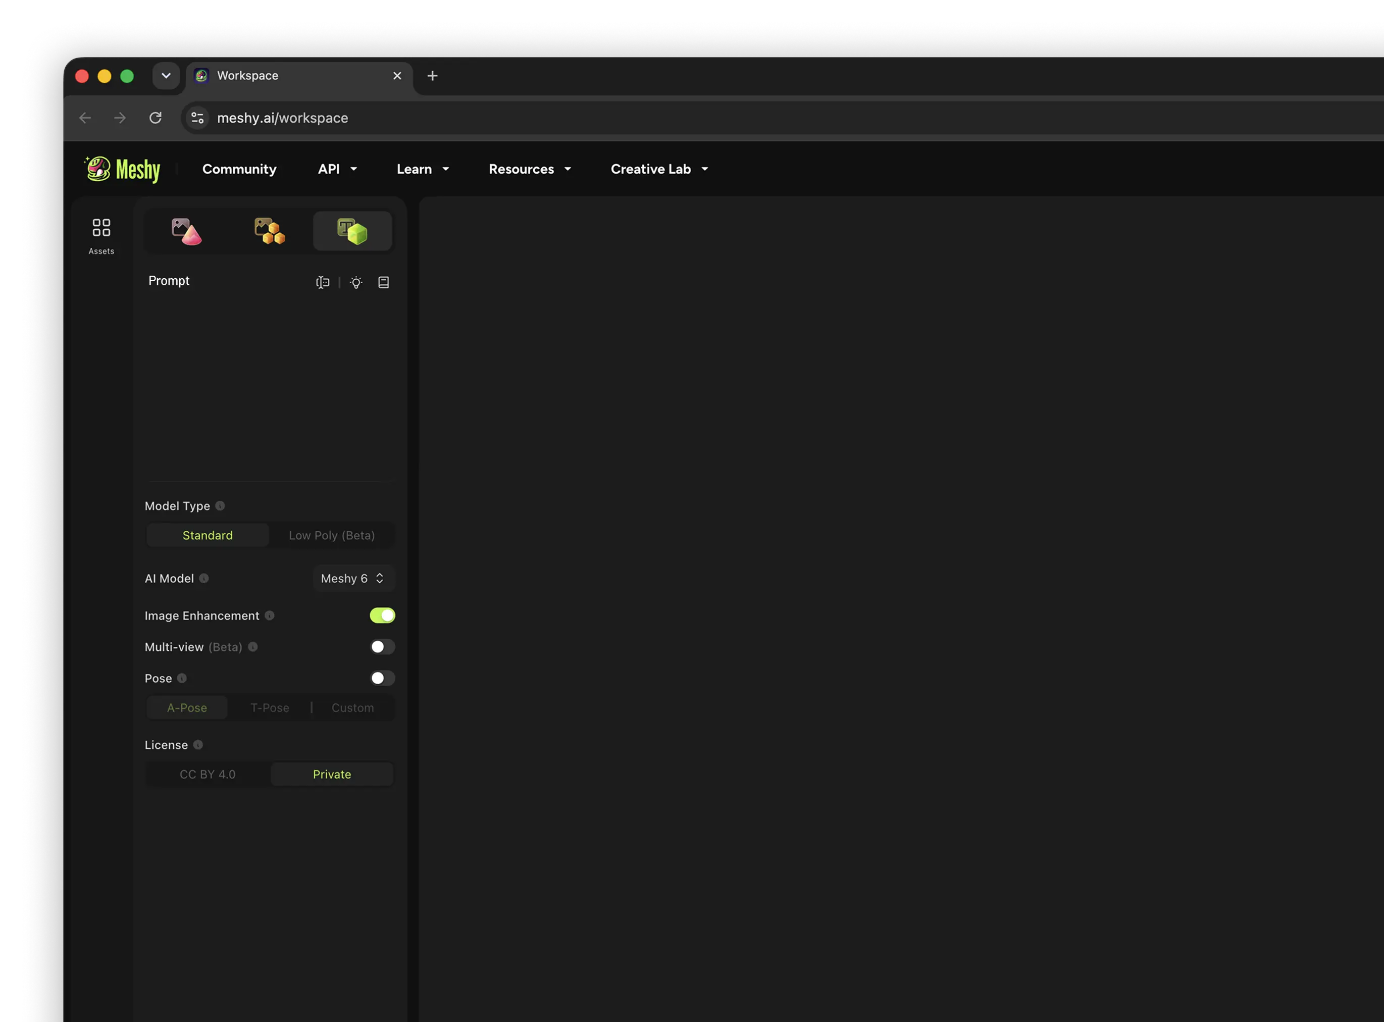The width and height of the screenshot is (1384, 1022).
Task: Select the Text to 3D green cube icon
Action: [352, 231]
